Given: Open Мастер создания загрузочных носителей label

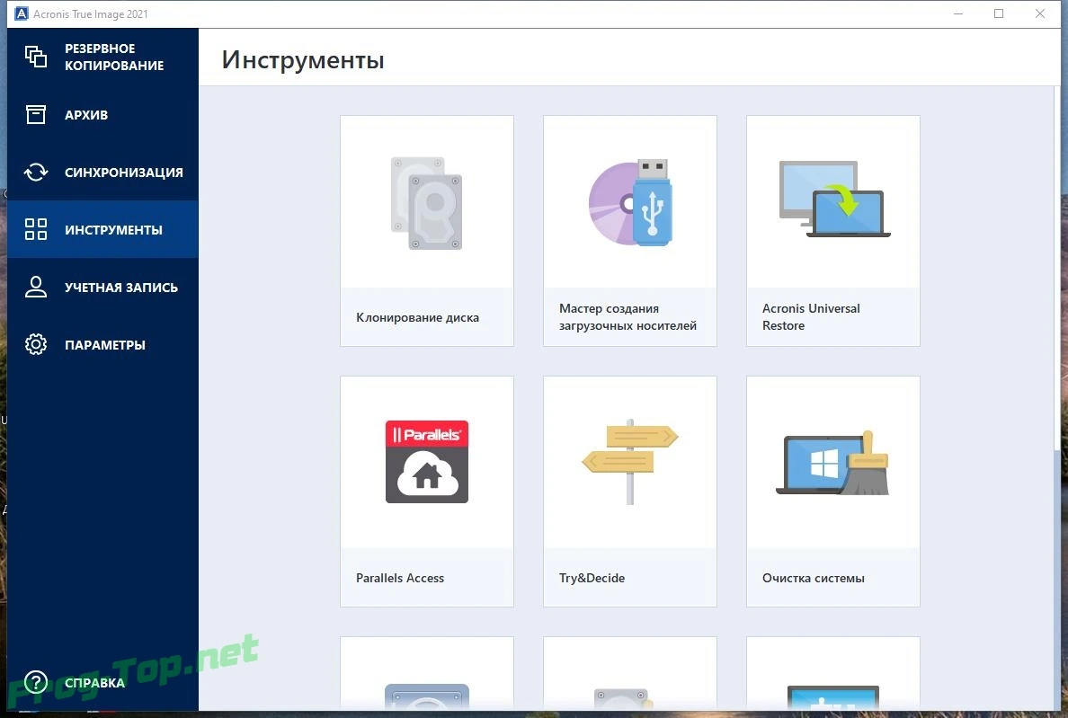Looking at the screenshot, I should [628, 317].
